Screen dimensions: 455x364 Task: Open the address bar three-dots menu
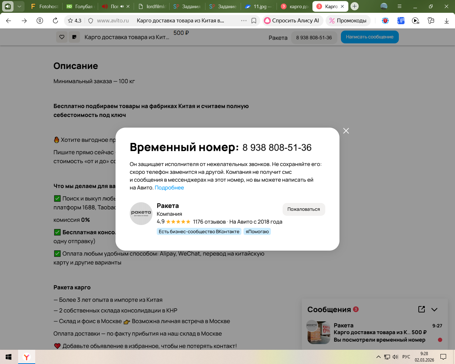click(x=244, y=21)
